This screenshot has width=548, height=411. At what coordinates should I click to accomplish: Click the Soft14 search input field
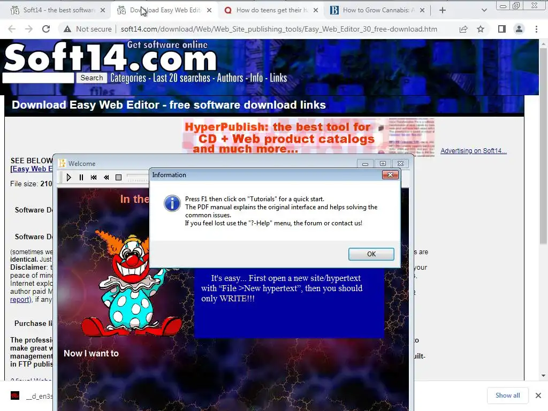[x=38, y=78]
